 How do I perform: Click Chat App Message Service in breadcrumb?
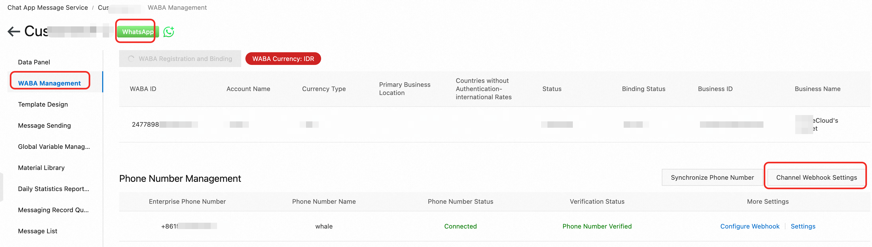tap(47, 7)
